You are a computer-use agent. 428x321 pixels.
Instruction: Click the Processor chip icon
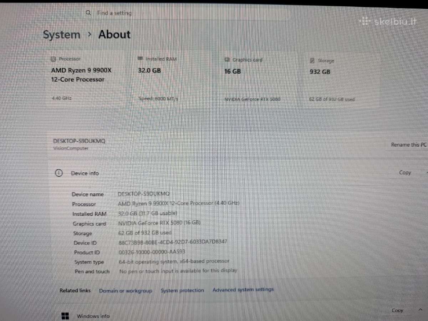(x=53, y=59)
